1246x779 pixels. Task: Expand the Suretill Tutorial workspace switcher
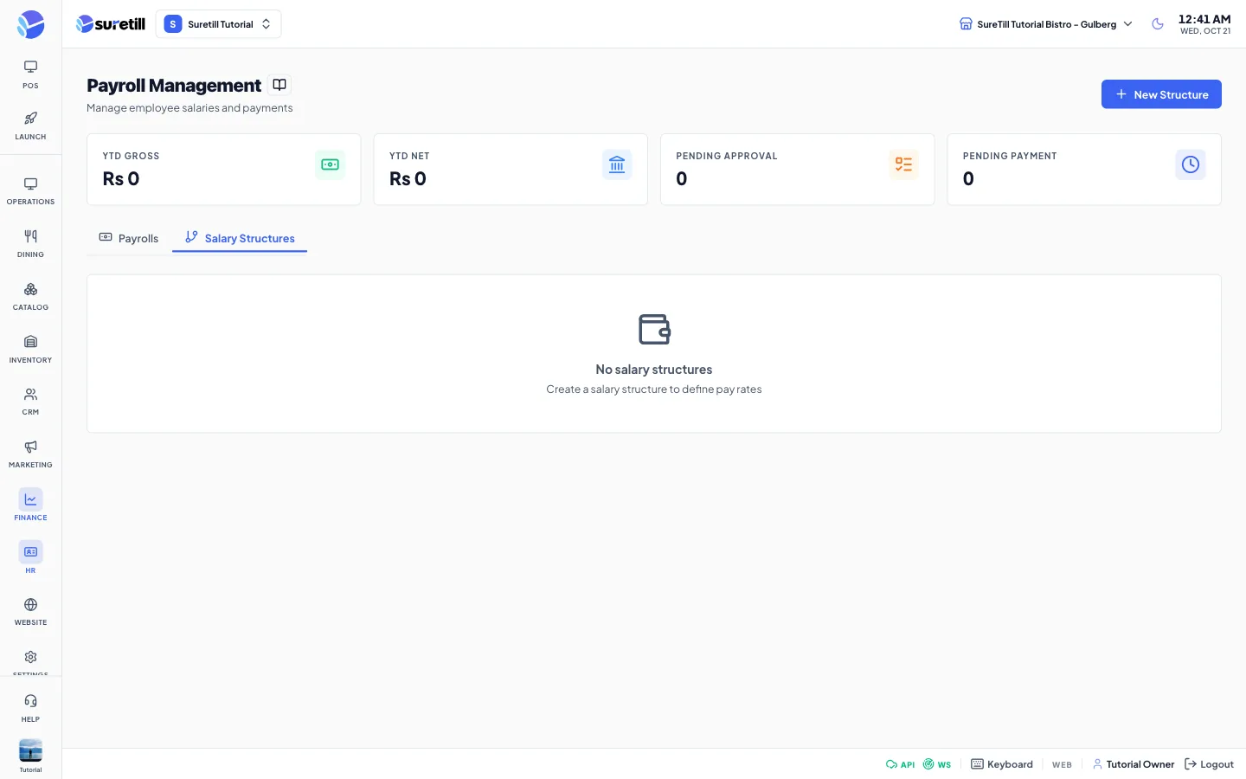[218, 24]
